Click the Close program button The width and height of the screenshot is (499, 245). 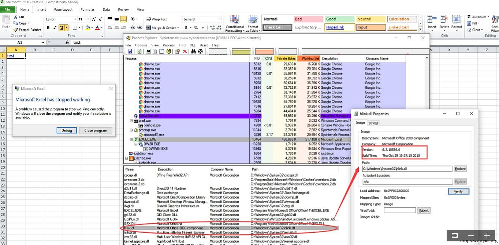click(96, 130)
